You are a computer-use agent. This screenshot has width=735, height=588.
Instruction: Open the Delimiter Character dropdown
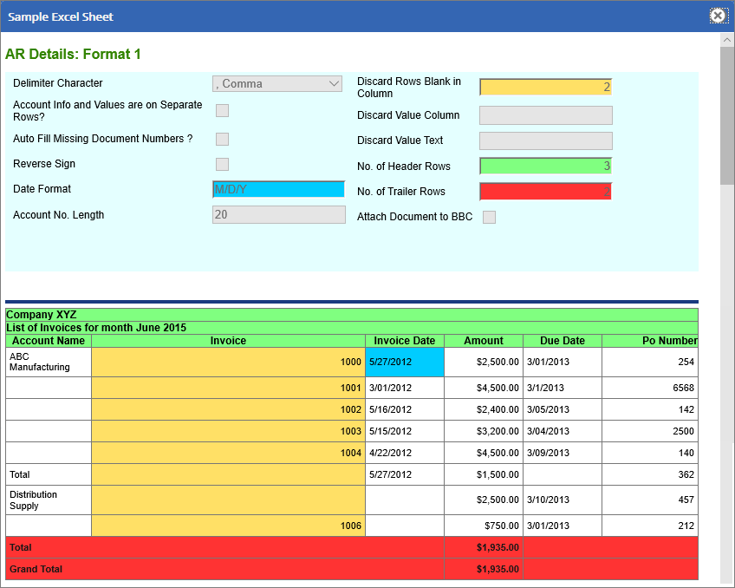(x=277, y=84)
